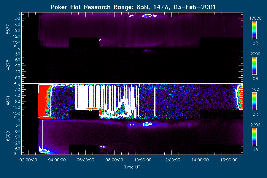Pick the 4861 panel rainbow color bar
Screen dimensions: 267x178
[x=255, y=101]
